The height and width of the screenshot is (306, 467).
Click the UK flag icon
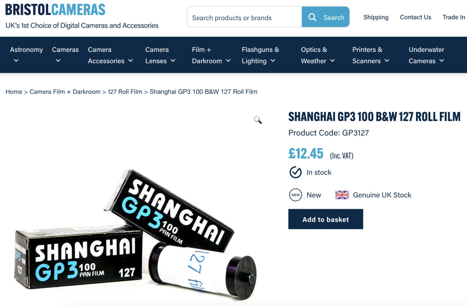[x=342, y=195]
